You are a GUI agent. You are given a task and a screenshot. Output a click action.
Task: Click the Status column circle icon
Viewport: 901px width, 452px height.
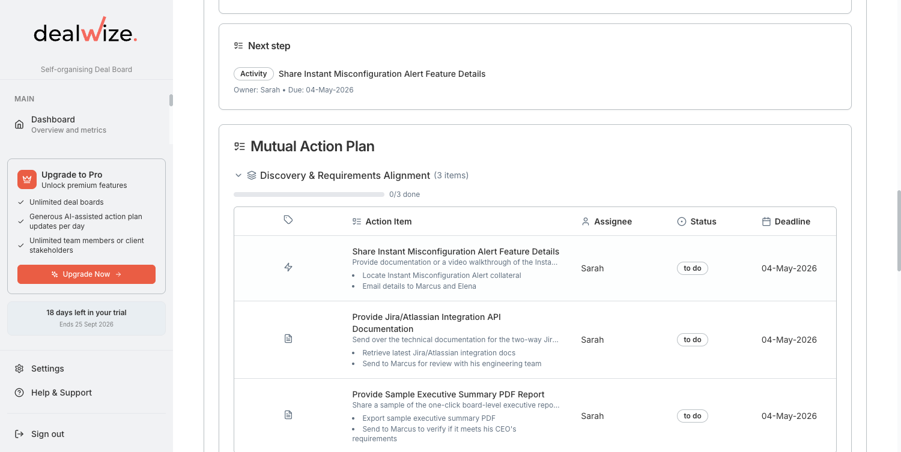coord(682,221)
